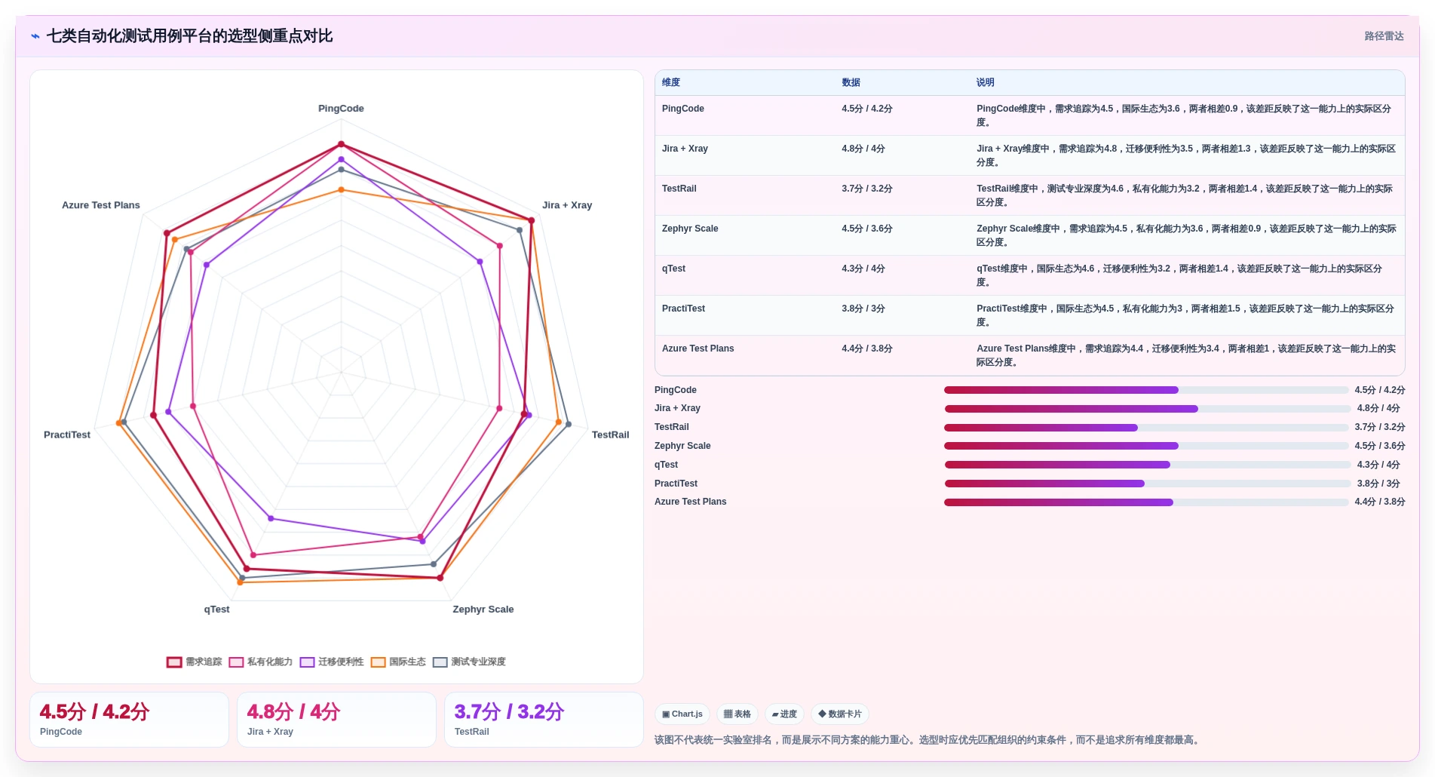This screenshot has width=1435, height=777.
Task: Select the 表格 chip
Action: click(737, 714)
